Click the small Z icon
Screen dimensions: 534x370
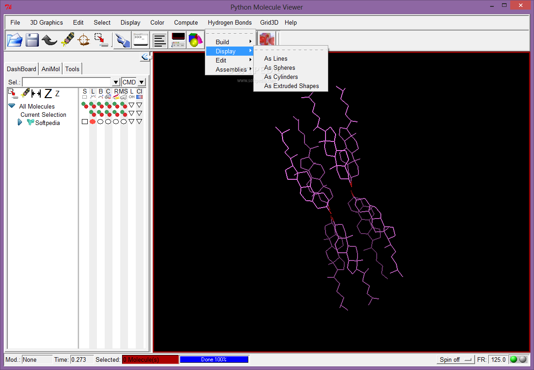click(x=57, y=94)
